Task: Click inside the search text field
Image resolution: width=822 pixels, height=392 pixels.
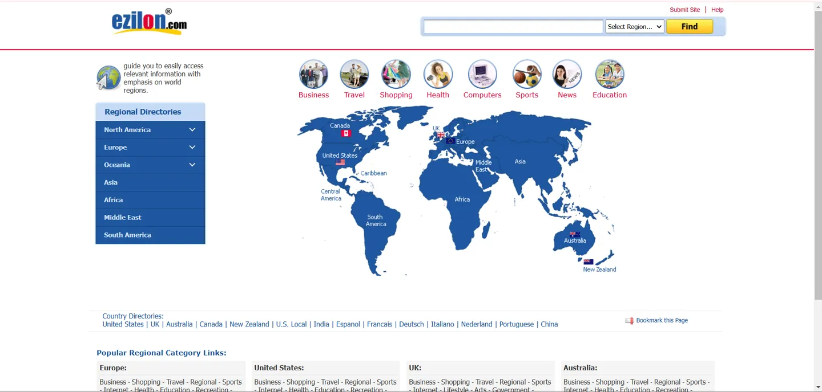Action: [x=513, y=26]
